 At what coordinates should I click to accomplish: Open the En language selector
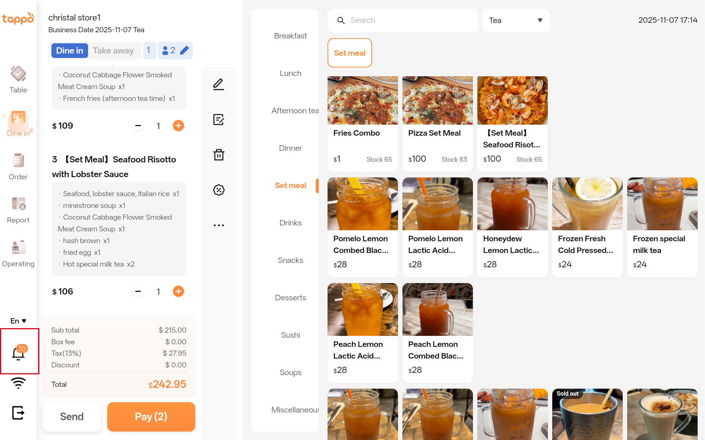click(x=18, y=321)
